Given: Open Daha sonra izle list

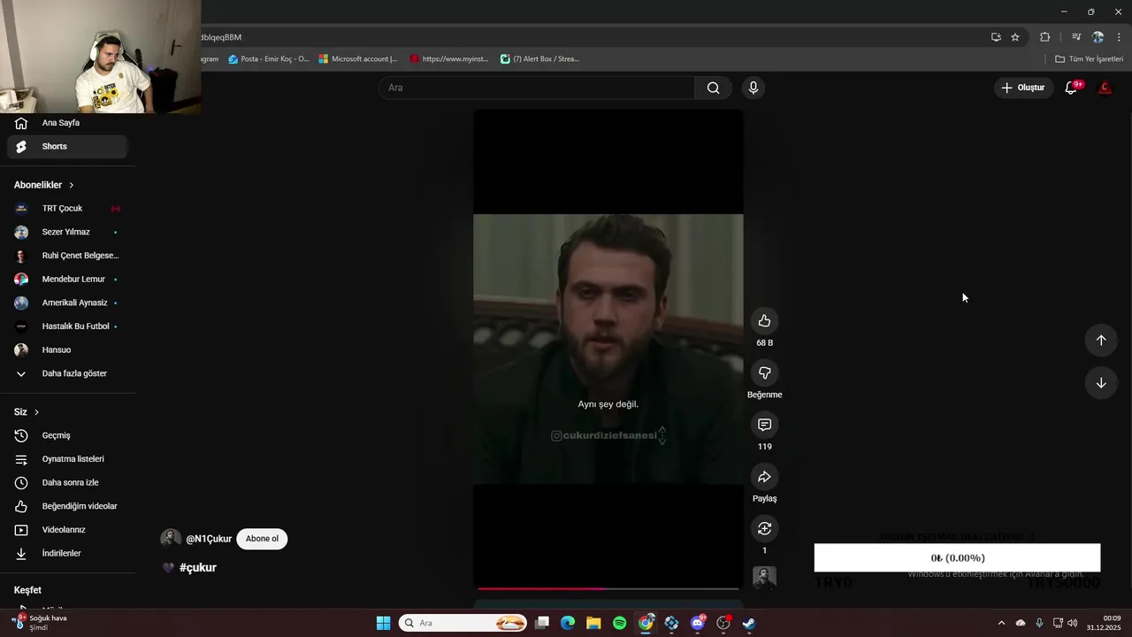Looking at the screenshot, I should tap(67, 483).
